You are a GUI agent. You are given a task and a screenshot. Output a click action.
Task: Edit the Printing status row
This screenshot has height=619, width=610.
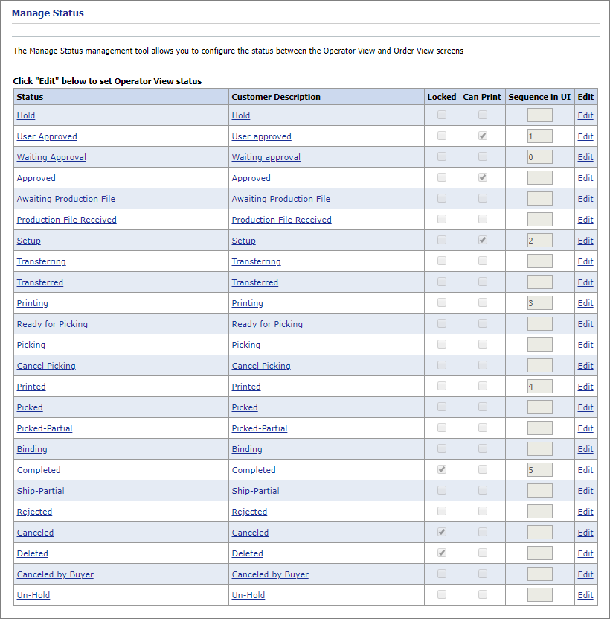point(585,303)
